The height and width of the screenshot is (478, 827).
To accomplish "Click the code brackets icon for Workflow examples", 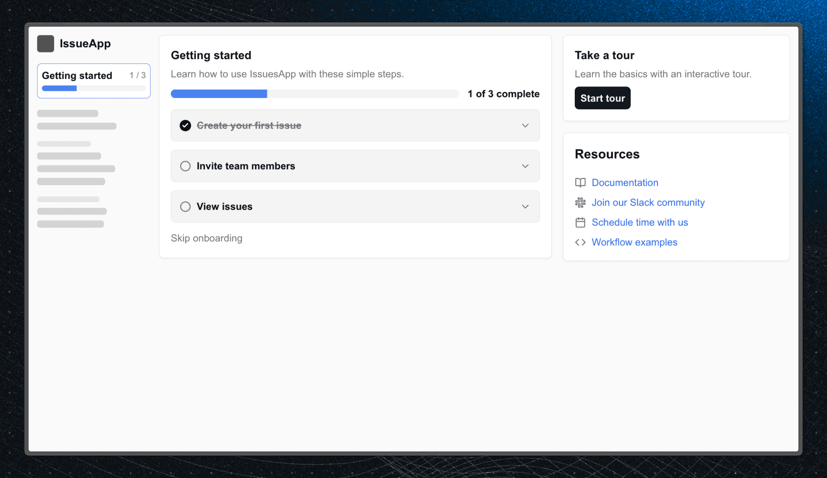I will click(x=580, y=242).
